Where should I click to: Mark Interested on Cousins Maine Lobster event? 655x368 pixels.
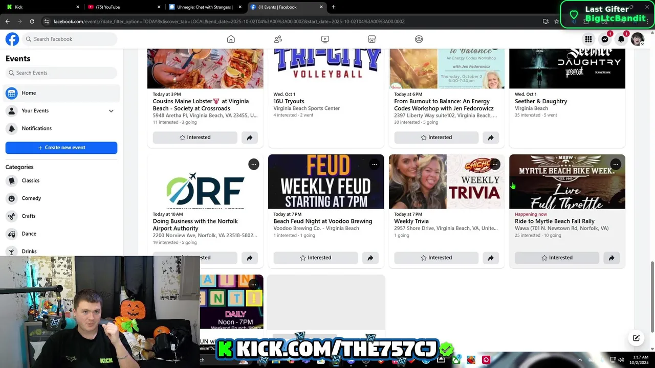click(x=195, y=137)
